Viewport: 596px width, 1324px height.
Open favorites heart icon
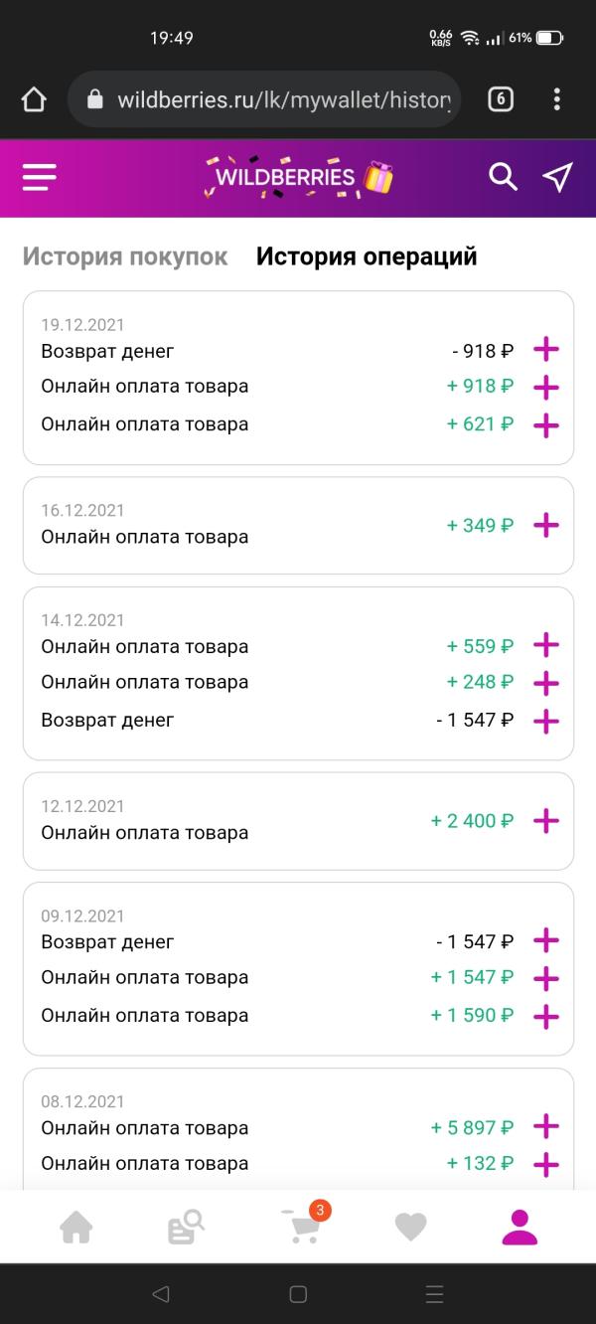click(410, 1229)
